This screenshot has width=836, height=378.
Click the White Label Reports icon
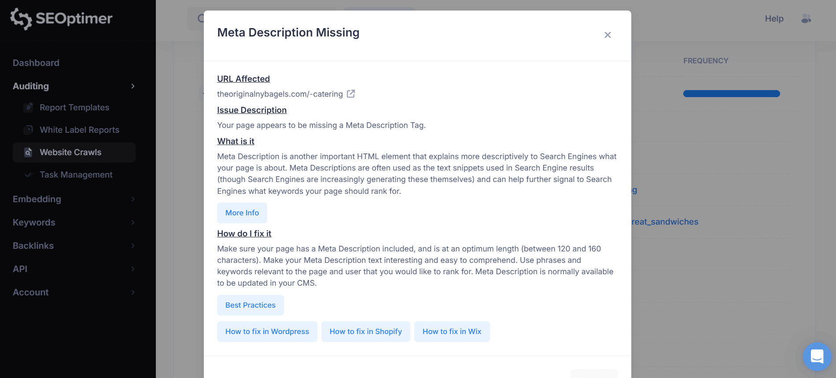click(28, 130)
